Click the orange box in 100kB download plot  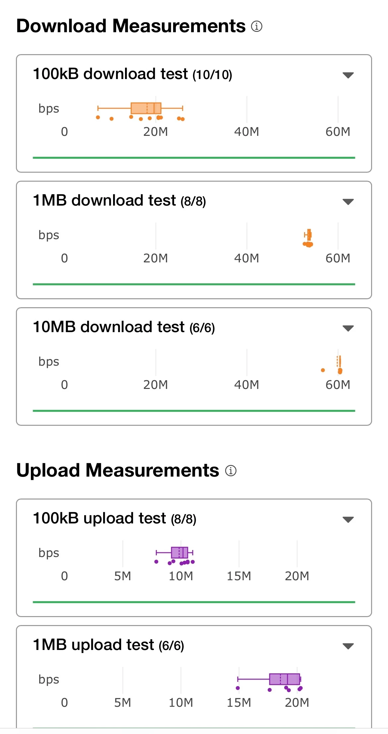click(x=146, y=108)
